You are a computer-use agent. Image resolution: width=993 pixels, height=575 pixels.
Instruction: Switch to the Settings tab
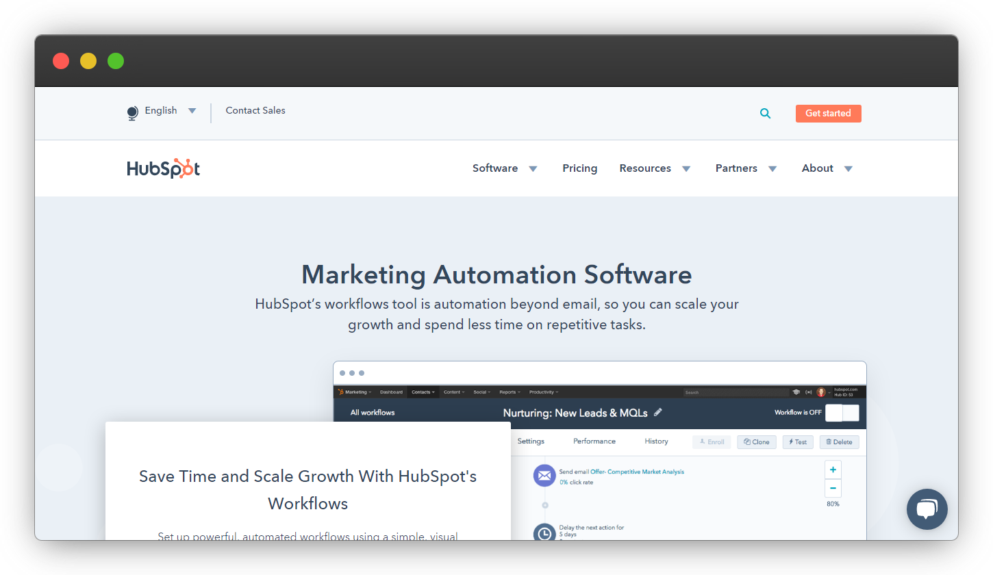click(531, 442)
